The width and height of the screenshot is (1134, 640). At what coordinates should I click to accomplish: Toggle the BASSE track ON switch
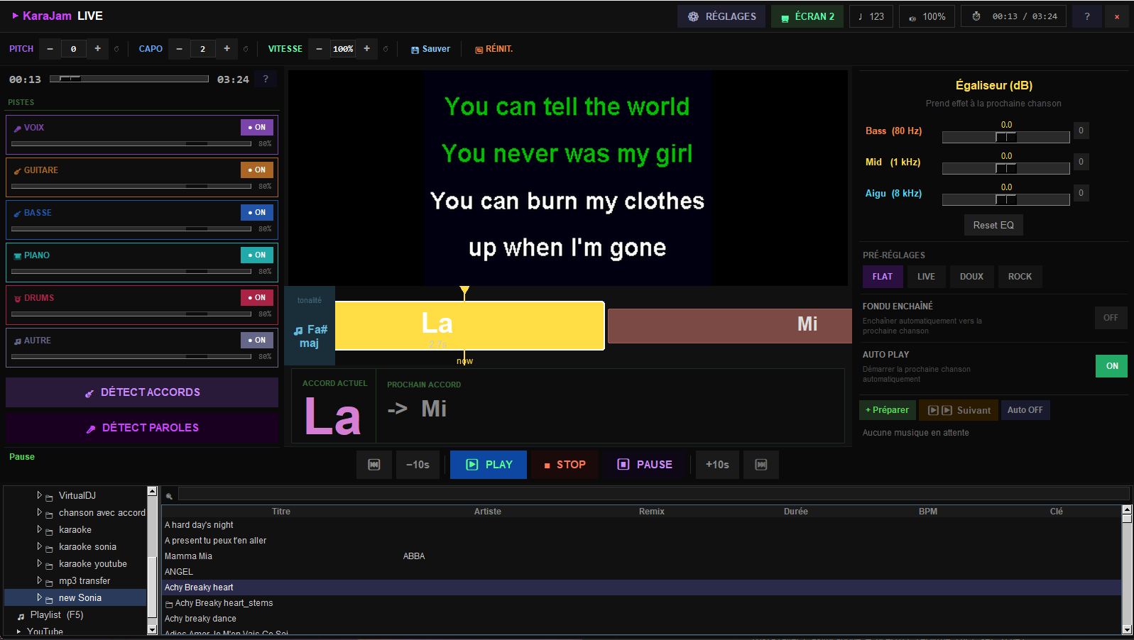click(x=257, y=212)
